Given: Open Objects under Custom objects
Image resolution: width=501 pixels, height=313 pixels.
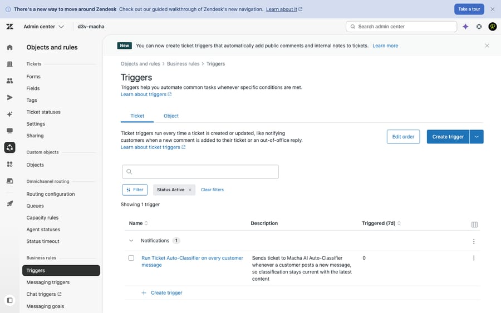Looking at the screenshot, I should (x=35, y=165).
